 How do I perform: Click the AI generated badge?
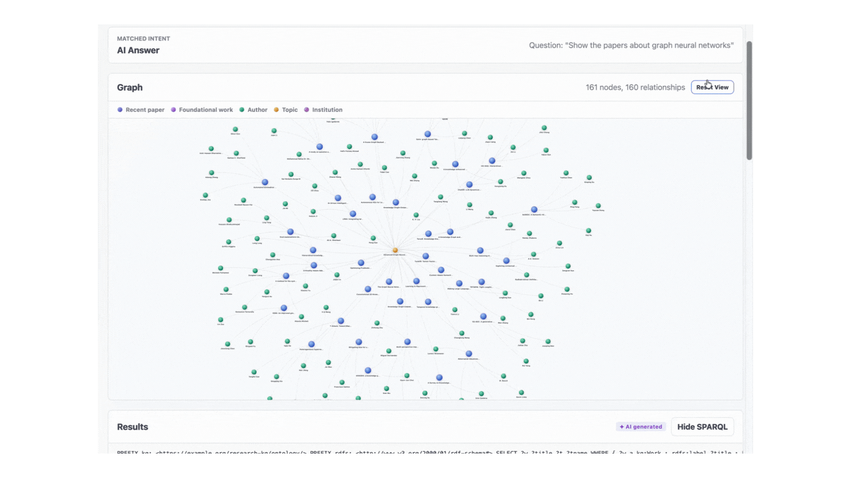(641, 426)
